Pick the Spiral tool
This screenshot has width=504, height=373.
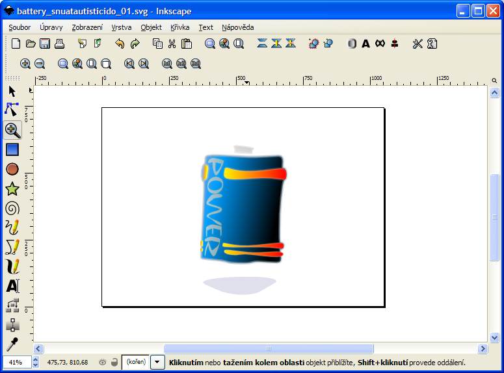point(12,209)
